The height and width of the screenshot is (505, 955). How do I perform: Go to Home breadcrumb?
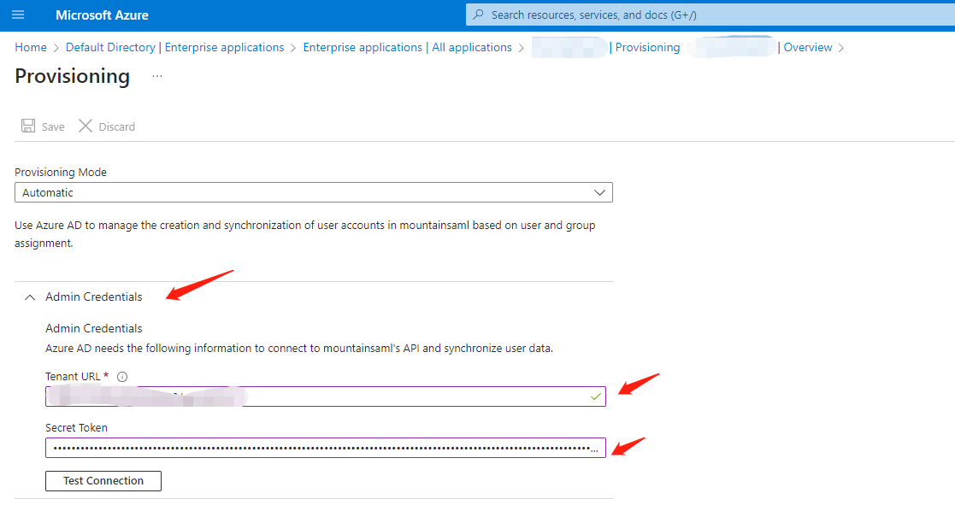coord(31,48)
